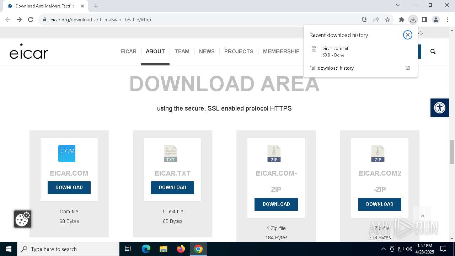Download the EICAR.TXT file
This screenshot has width=455, height=256.
172,187
